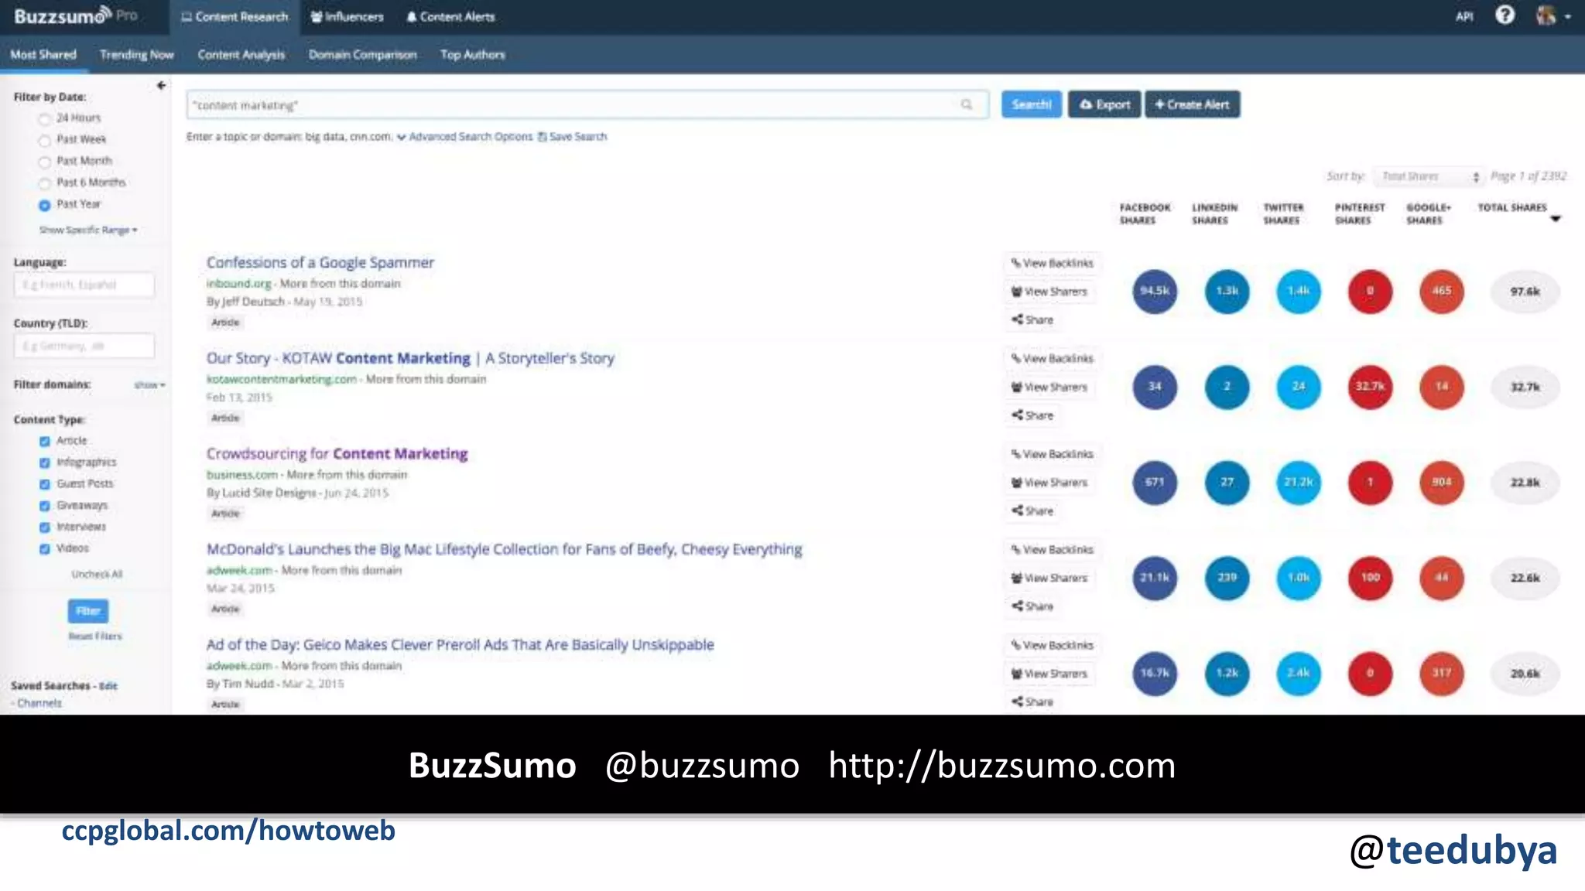
Task: Click the API link in top bar
Action: coord(1464,16)
